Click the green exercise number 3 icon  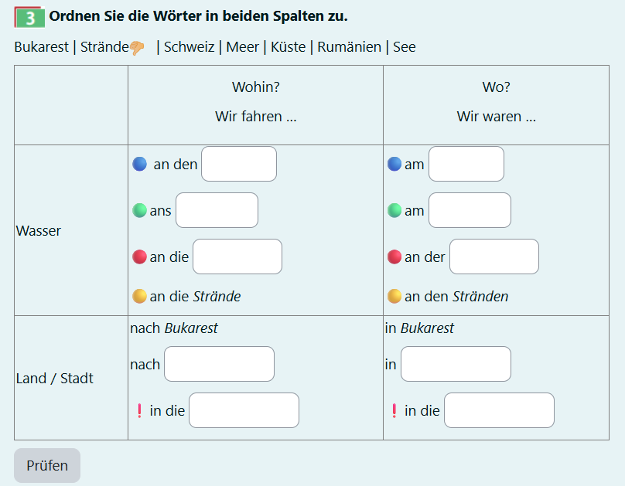tap(29, 17)
